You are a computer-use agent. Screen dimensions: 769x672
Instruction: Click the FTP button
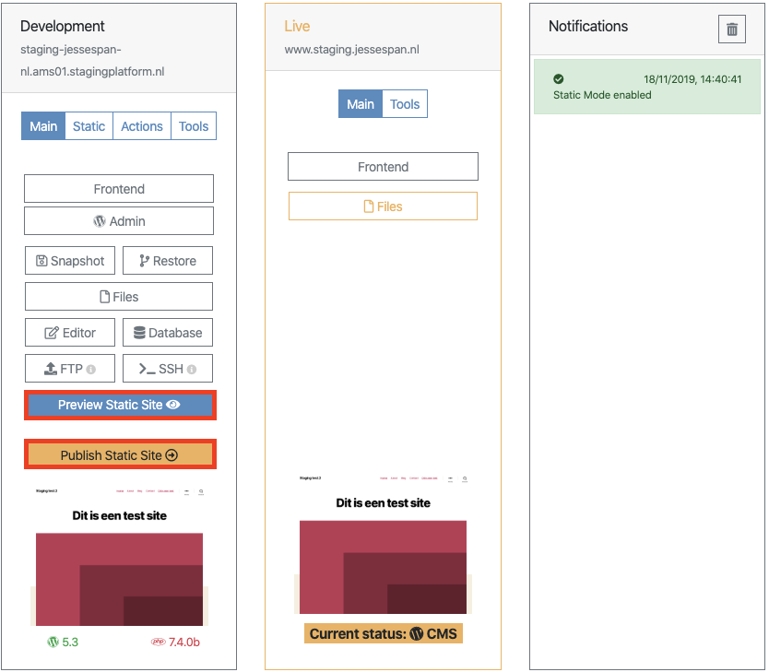pyautogui.click(x=70, y=369)
